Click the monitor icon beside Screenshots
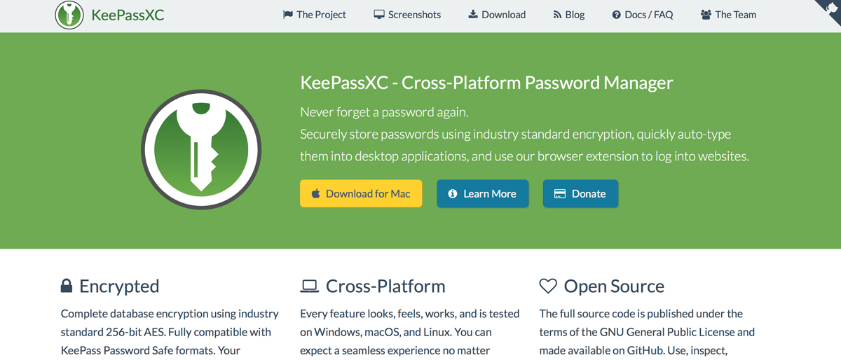Viewport: 841px width, 360px height. coord(379,14)
